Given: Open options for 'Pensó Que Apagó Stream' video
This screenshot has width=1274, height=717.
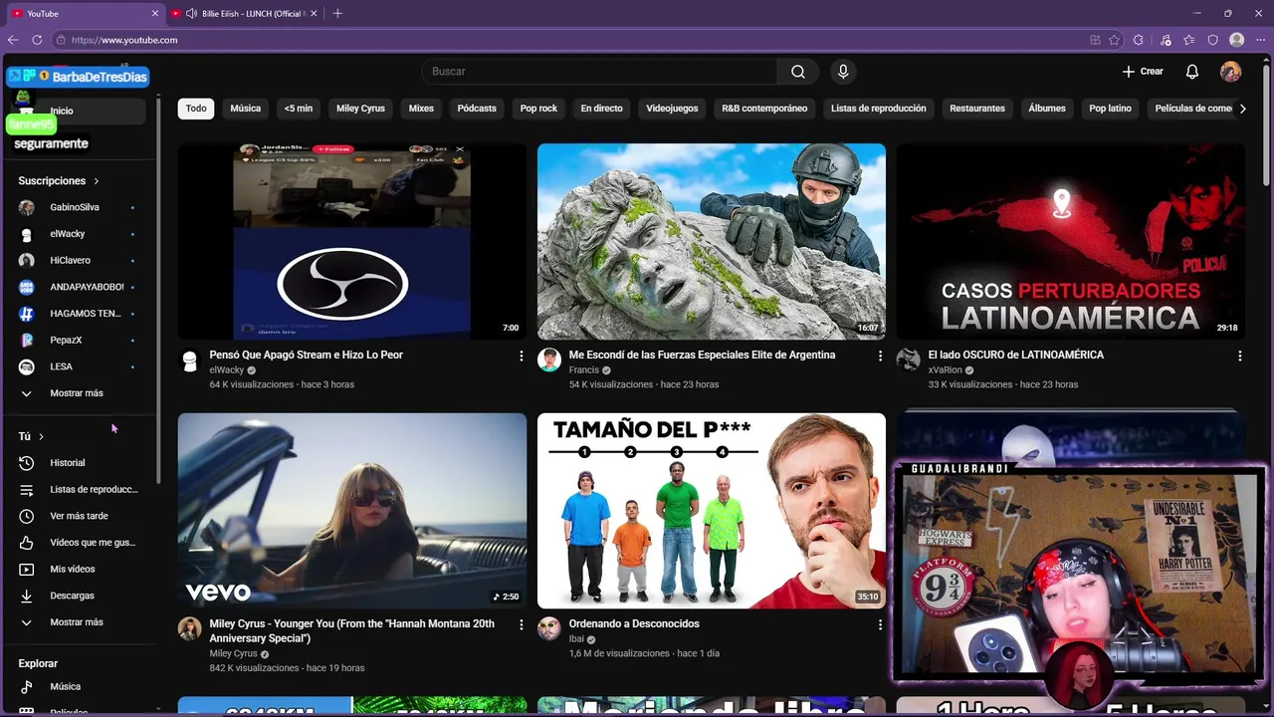Looking at the screenshot, I should pos(521,356).
